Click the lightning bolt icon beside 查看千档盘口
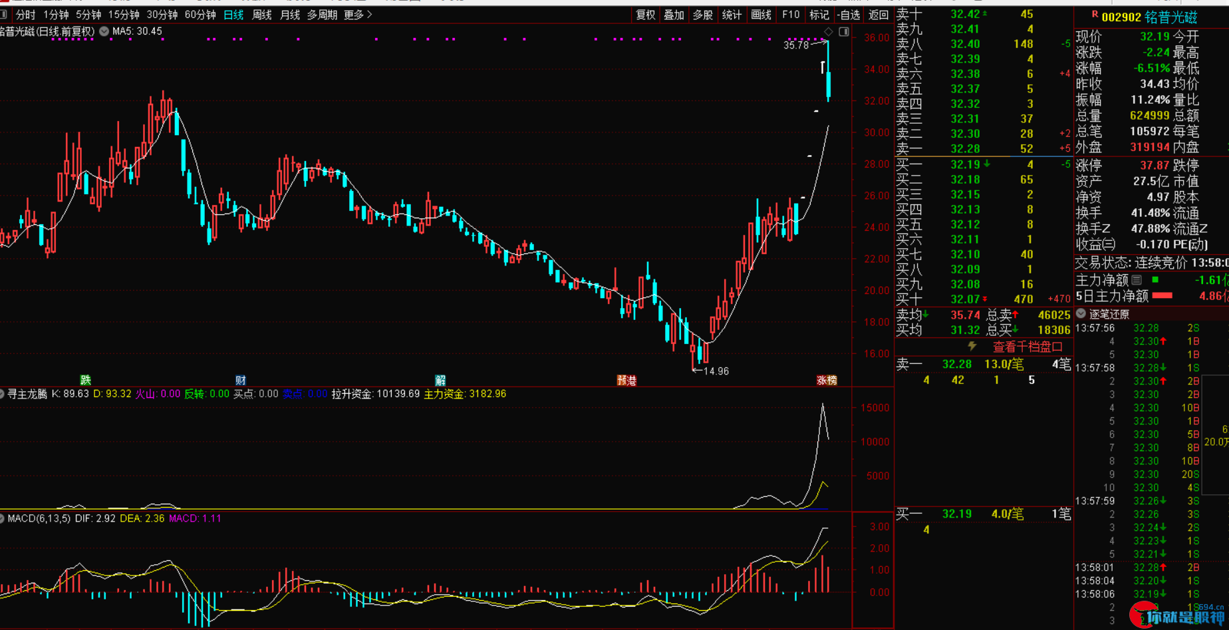Viewport: 1229px width, 630px height. [972, 346]
